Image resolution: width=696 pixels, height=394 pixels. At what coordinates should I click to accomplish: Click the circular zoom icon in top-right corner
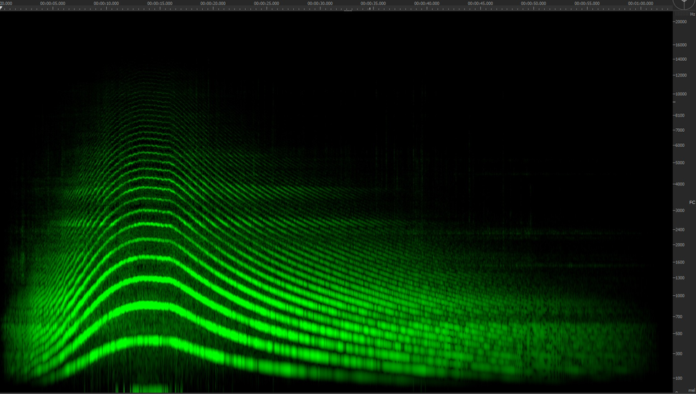[x=684, y=3]
